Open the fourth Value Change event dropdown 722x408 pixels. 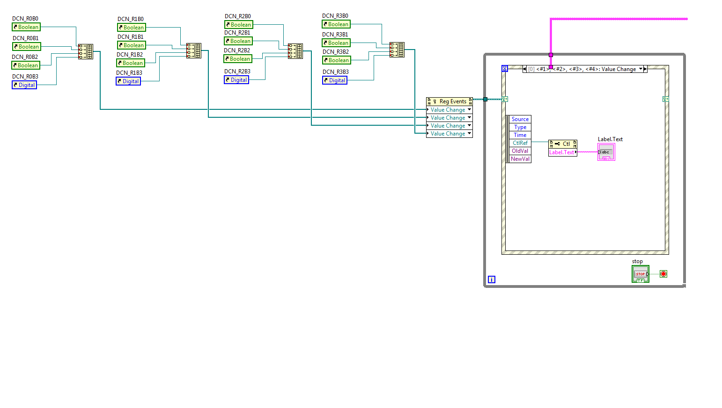pos(469,134)
